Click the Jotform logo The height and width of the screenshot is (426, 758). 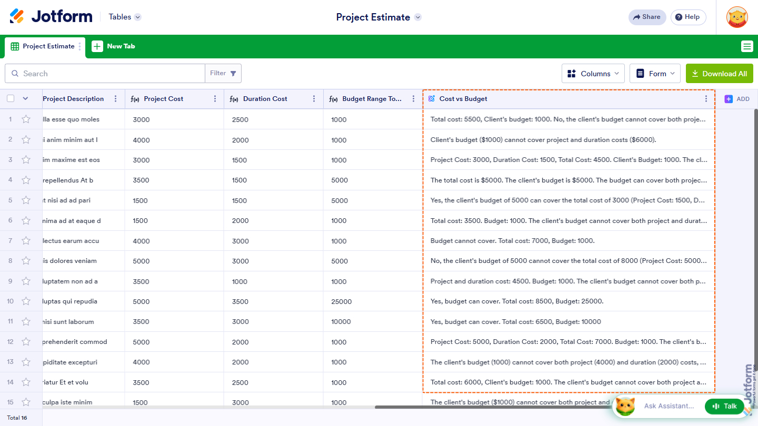51,17
